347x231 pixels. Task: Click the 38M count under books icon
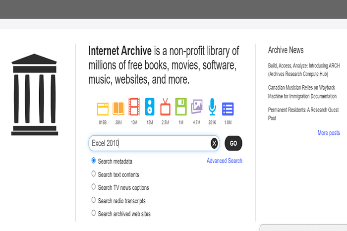pos(118,122)
